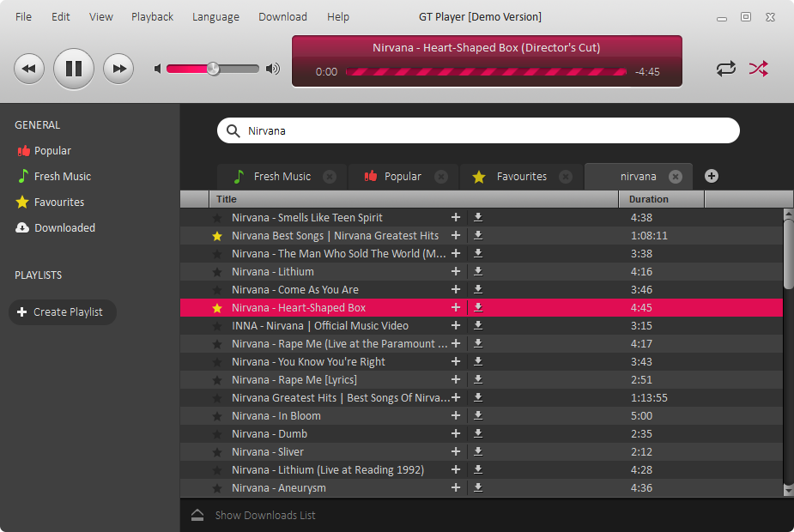Sort by the Duration column header
This screenshot has height=532, width=794.
[x=661, y=199]
